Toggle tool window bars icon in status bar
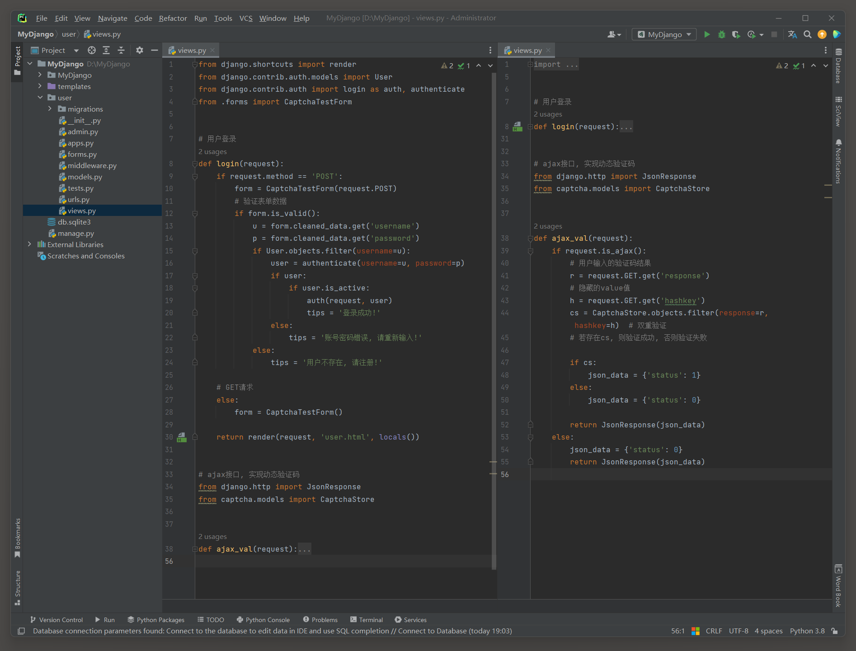 21,631
